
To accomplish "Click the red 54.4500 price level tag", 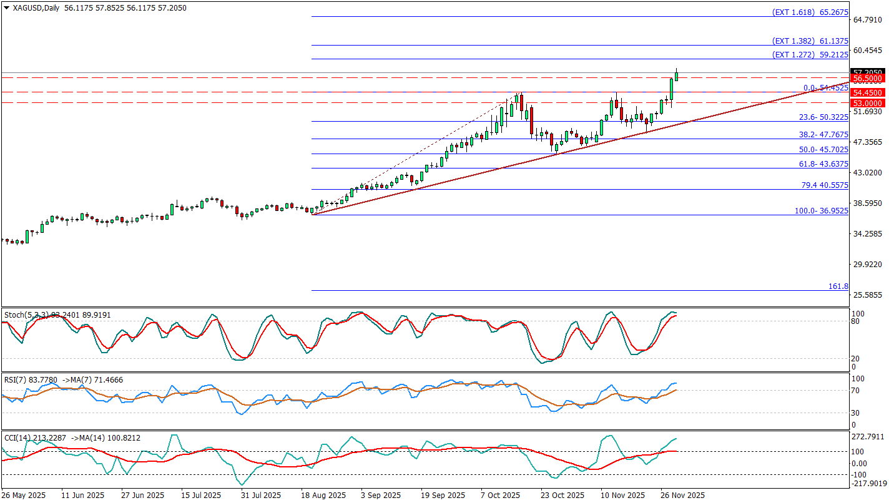I will tap(868, 92).
